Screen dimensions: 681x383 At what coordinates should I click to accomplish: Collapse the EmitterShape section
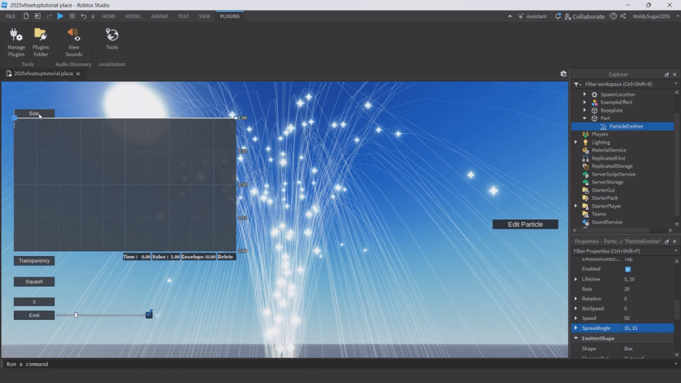tap(576, 338)
